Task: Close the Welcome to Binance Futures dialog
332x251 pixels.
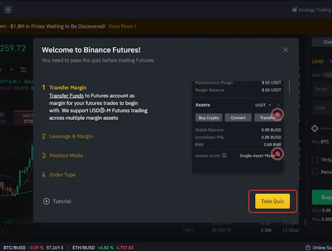Action: 285,50
